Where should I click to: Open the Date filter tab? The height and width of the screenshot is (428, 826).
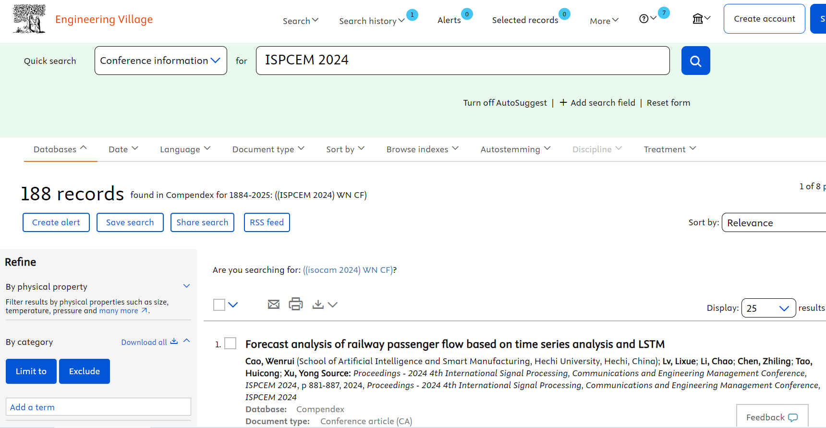tap(123, 149)
